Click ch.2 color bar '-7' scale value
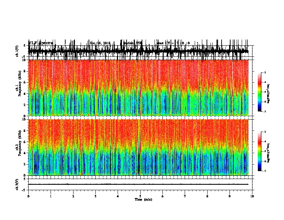The image size is (284, 220). click(x=264, y=171)
